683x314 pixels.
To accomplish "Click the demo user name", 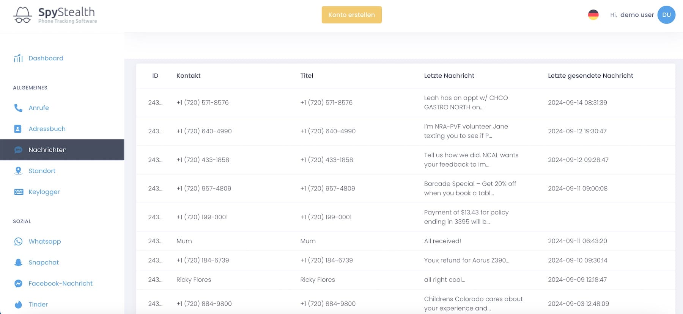I will tap(637, 15).
